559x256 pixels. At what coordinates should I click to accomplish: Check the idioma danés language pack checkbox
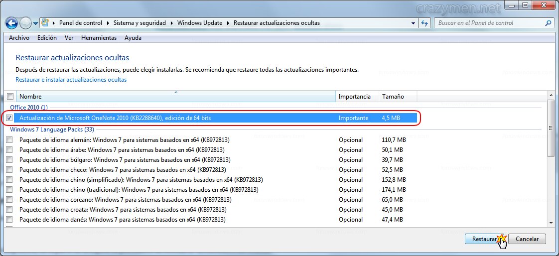(x=9, y=220)
